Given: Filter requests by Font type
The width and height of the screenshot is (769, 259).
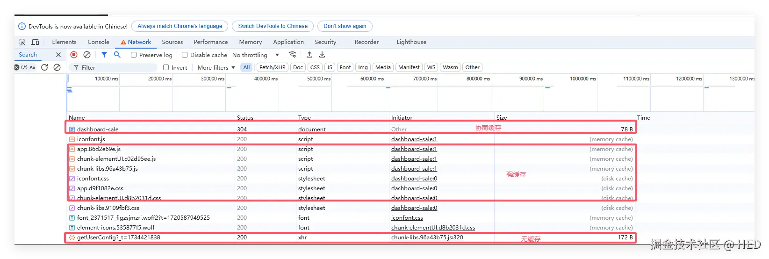Looking at the screenshot, I should coord(345,67).
